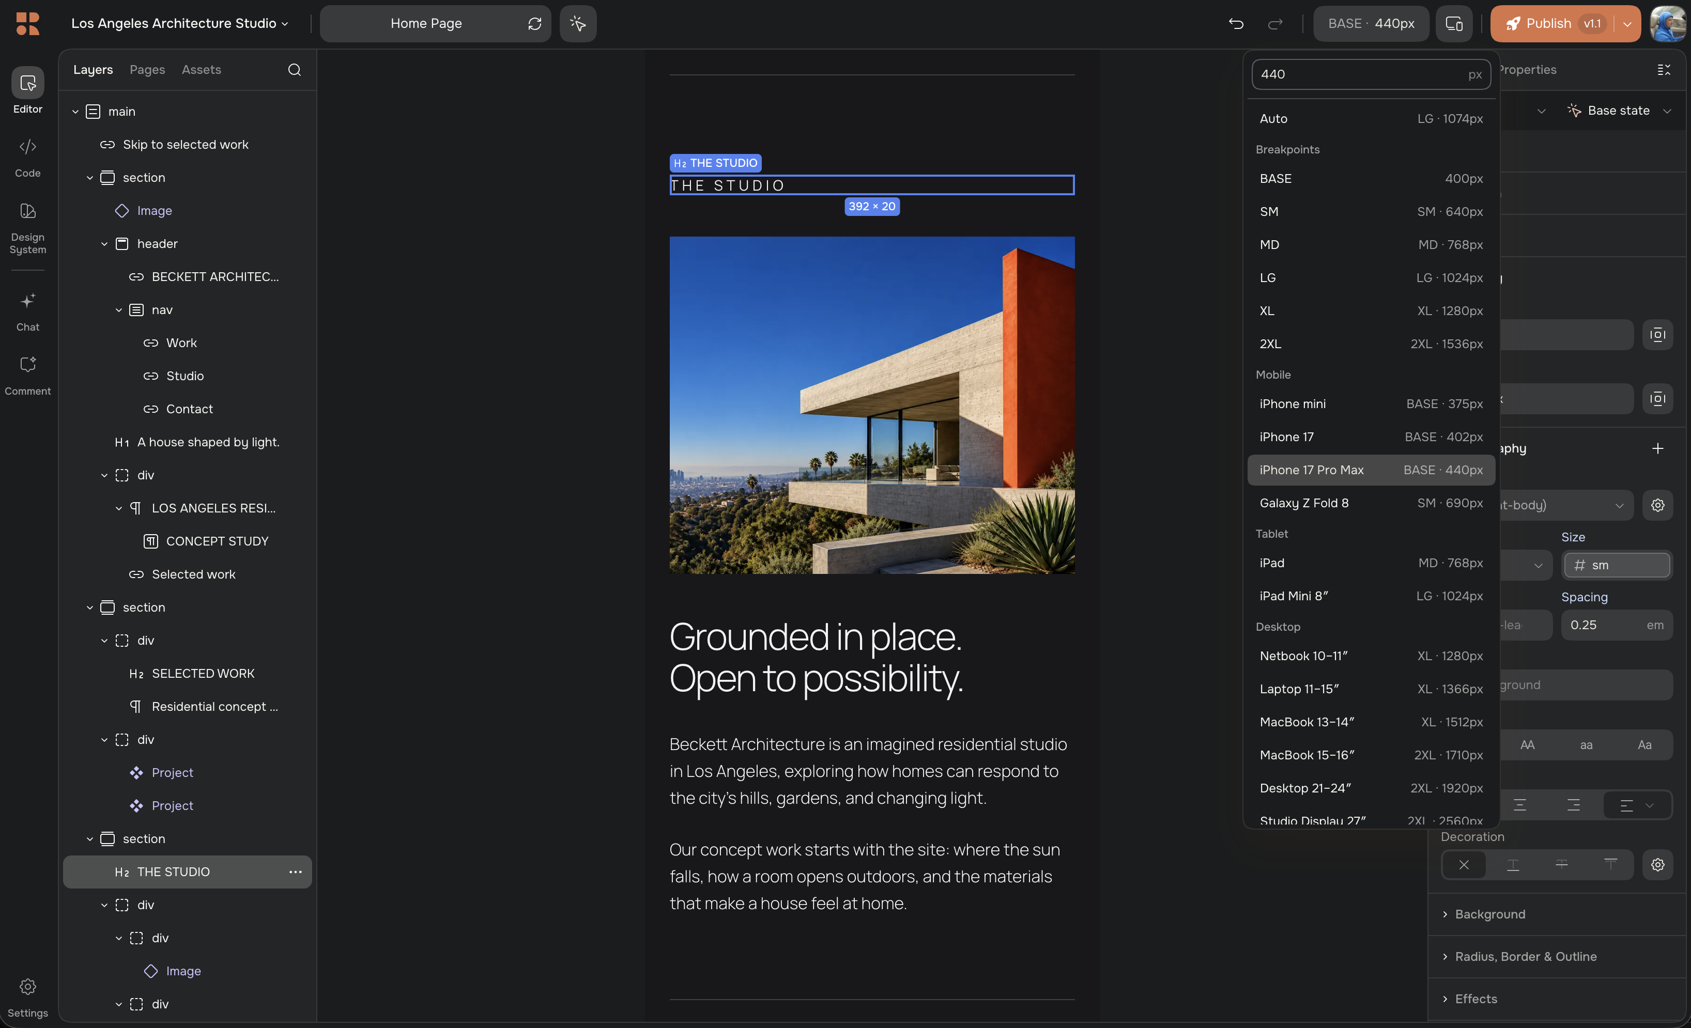
Task: Open decoration settings gear icon
Action: tap(1657, 864)
